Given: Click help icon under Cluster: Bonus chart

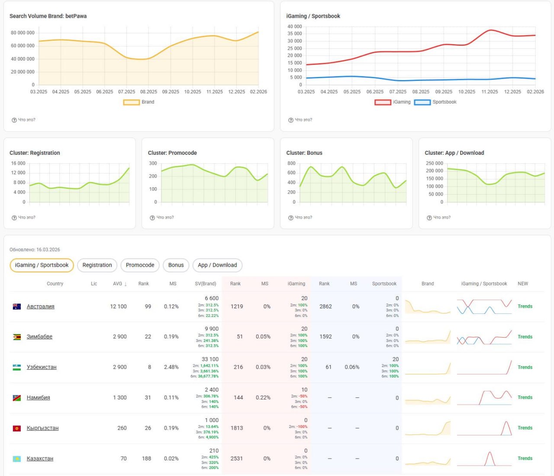Looking at the screenshot, I should coord(291,217).
